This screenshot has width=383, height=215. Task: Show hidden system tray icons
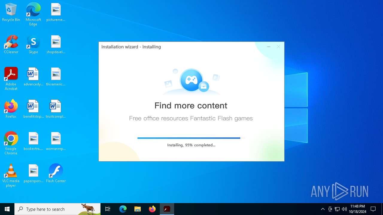tap(323, 209)
